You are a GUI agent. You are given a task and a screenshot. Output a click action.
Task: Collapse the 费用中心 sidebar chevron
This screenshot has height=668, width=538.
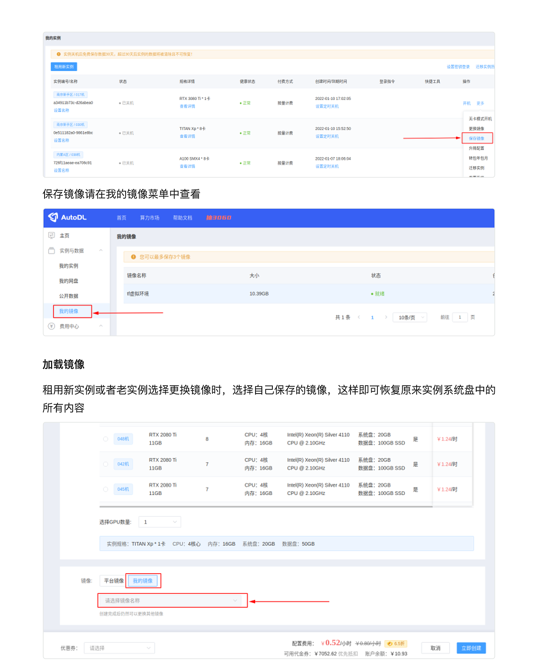[x=101, y=326]
